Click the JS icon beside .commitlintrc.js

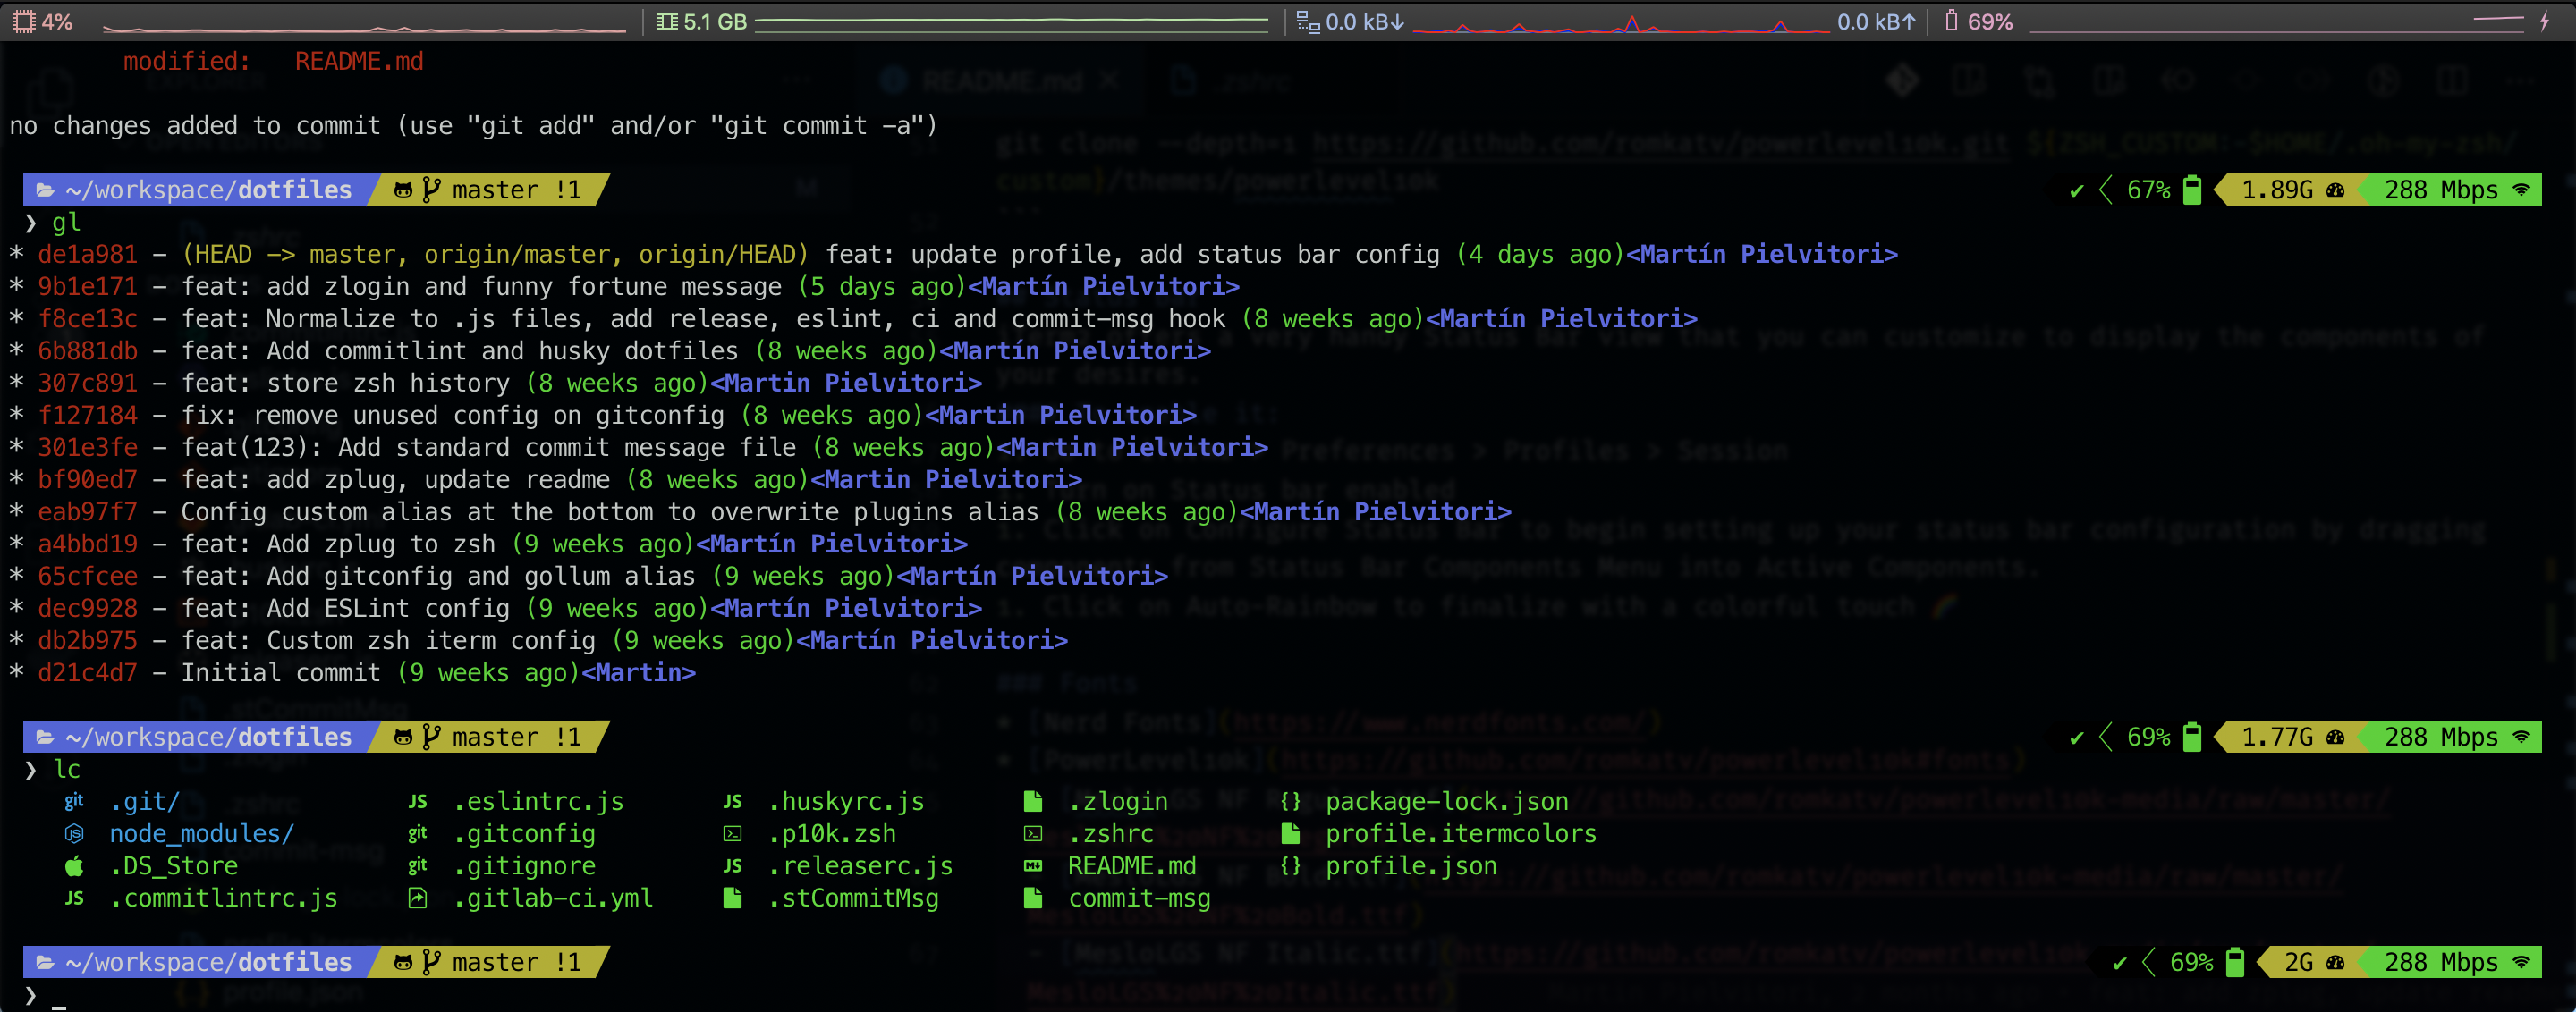74,898
